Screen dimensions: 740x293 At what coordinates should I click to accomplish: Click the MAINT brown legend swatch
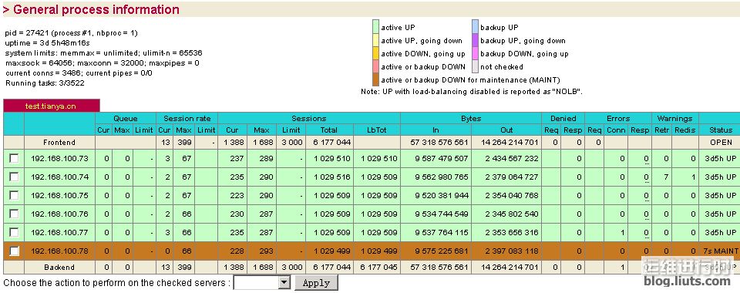pyautogui.click(x=375, y=79)
